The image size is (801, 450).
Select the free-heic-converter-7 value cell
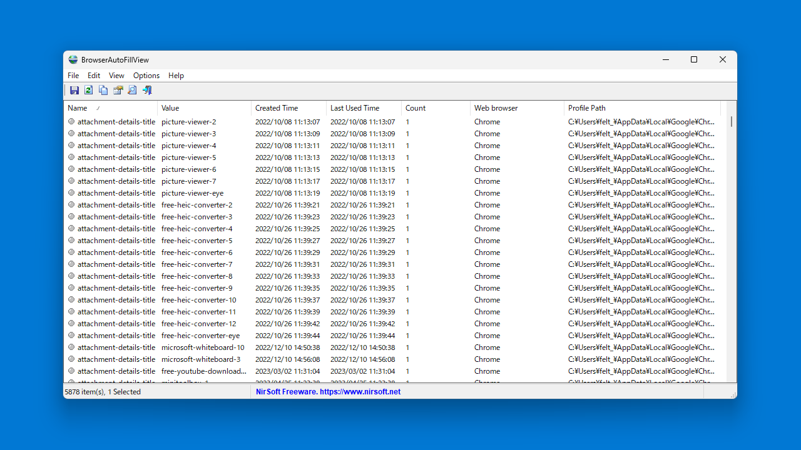(196, 264)
